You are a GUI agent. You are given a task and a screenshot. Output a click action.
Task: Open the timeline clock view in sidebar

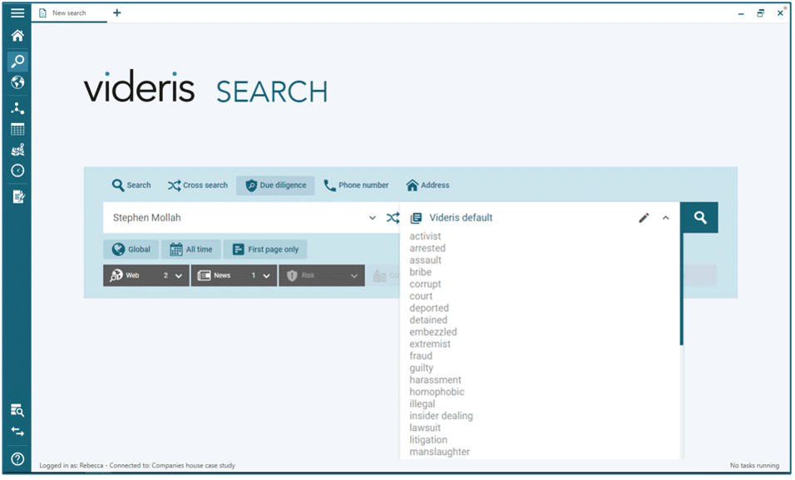pyautogui.click(x=17, y=171)
